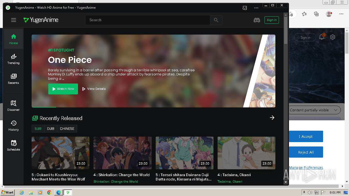Image resolution: width=349 pixels, height=196 pixels.
Task: Open the notifications bell in background page
Action: [x=322, y=37]
